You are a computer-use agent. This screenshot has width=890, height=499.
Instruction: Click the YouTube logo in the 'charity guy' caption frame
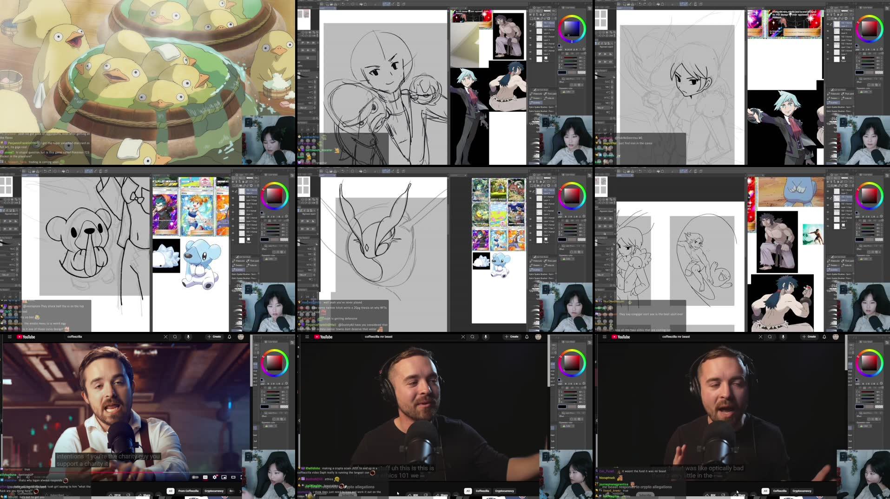pyautogui.click(x=26, y=337)
